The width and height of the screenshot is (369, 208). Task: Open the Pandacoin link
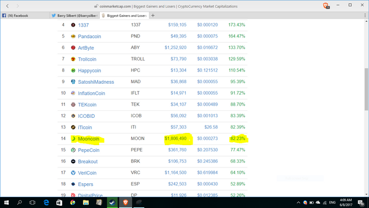click(x=89, y=36)
